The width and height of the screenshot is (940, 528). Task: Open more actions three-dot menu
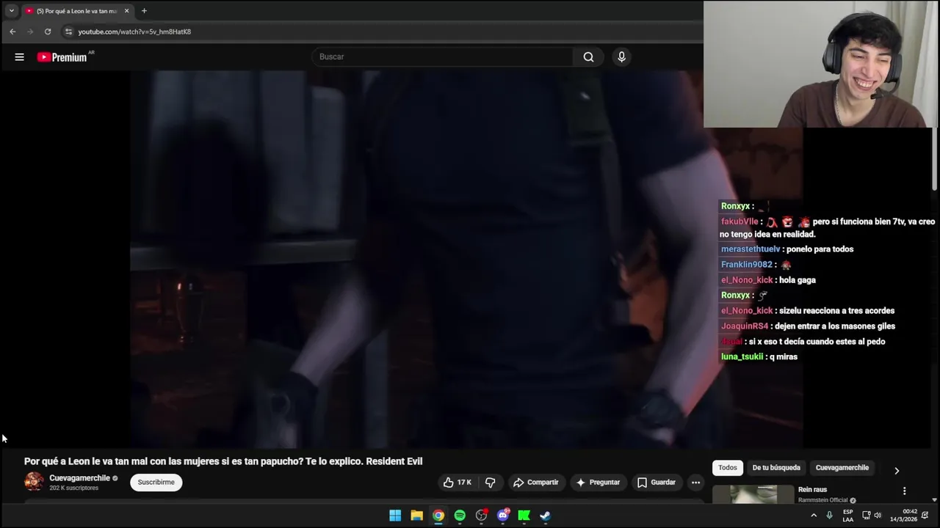pyautogui.click(x=695, y=483)
